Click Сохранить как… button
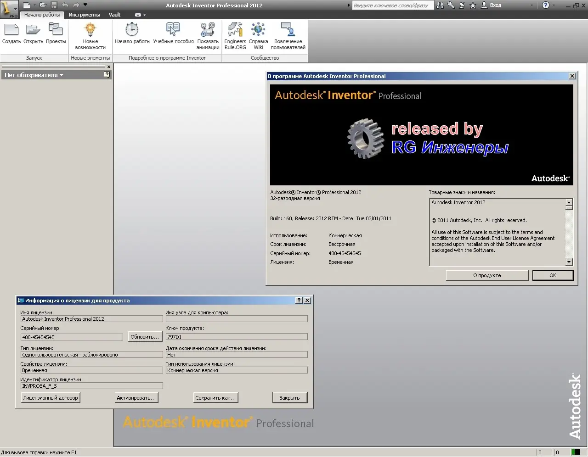588x457 pixels. tap(215, 398)
